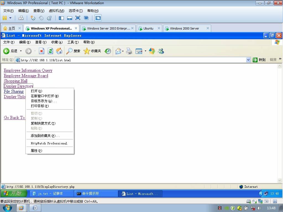Viewport: 283px width, 212px height.
Task: Click IE home page icon
Action: tap(59, 51)
